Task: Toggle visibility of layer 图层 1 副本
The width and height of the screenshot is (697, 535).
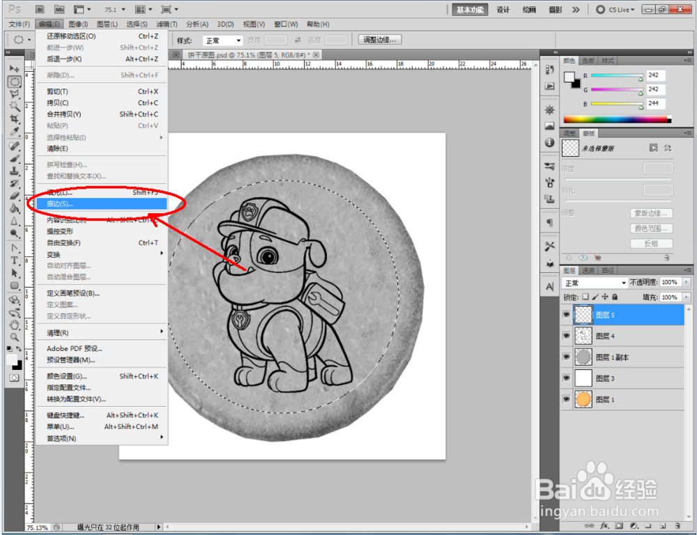Action: (x=566, y=357)
